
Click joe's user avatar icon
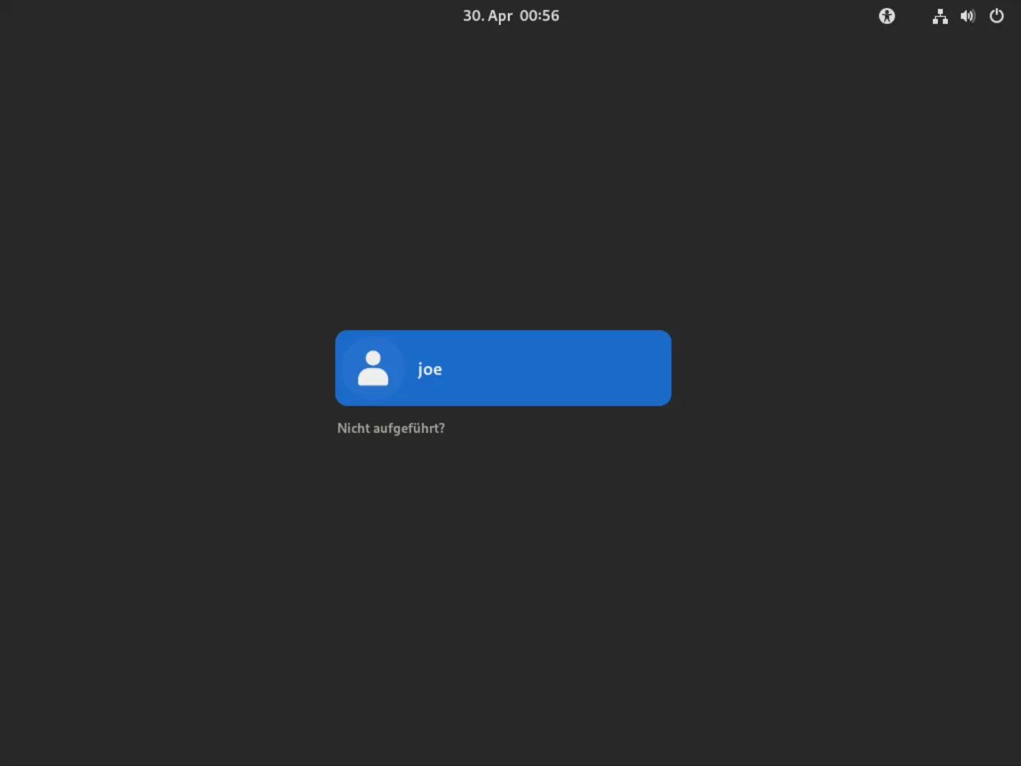(373, 368)
